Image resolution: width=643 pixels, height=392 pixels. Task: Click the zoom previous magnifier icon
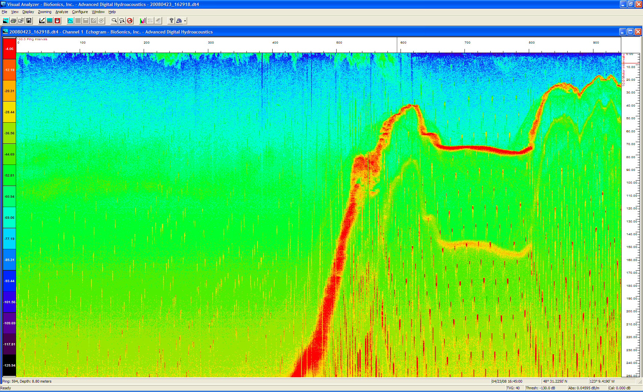point(122,21)
